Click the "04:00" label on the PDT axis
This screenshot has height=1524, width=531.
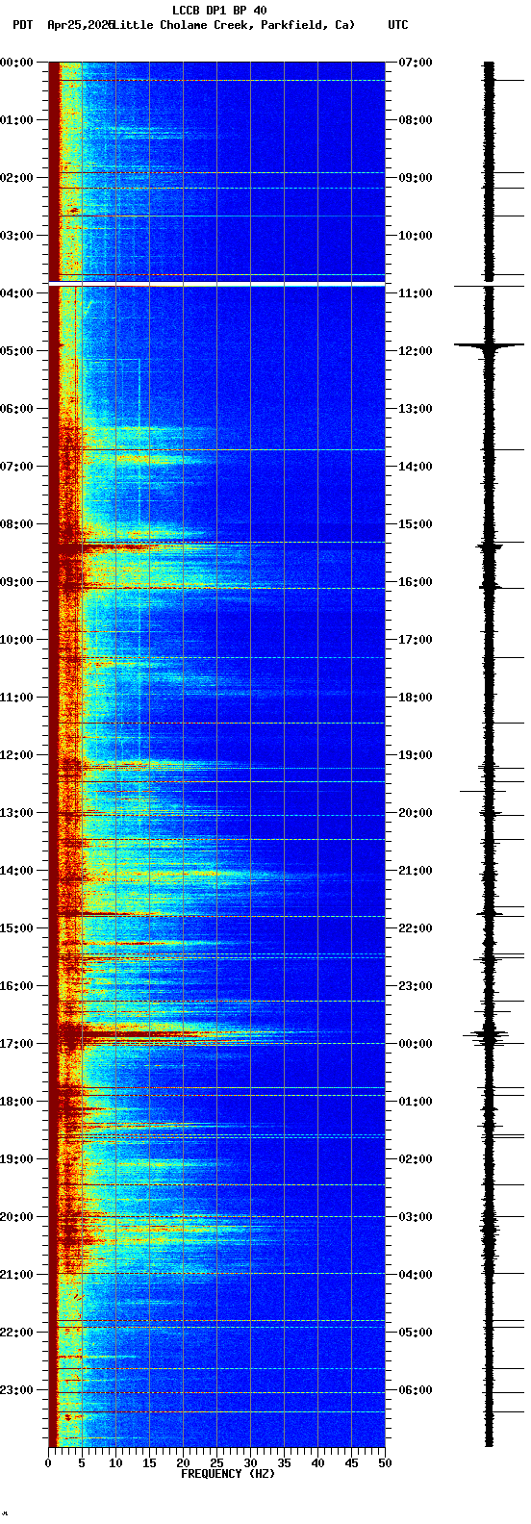pos(17,293)
